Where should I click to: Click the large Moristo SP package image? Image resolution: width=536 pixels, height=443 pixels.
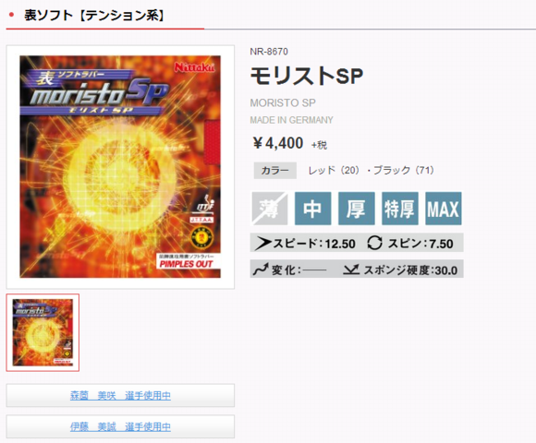pos(120,167)
